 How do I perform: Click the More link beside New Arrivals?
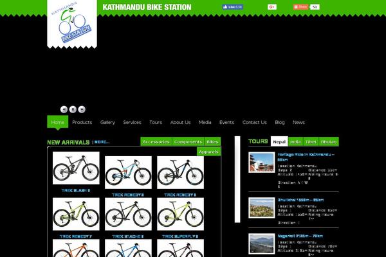coord(101,142)
